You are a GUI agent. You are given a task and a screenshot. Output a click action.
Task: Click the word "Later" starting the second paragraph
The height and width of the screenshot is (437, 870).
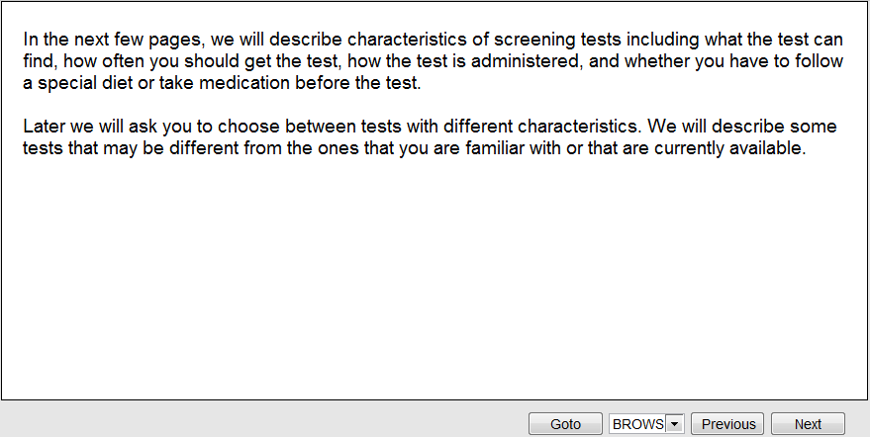(x=45, y=128)
